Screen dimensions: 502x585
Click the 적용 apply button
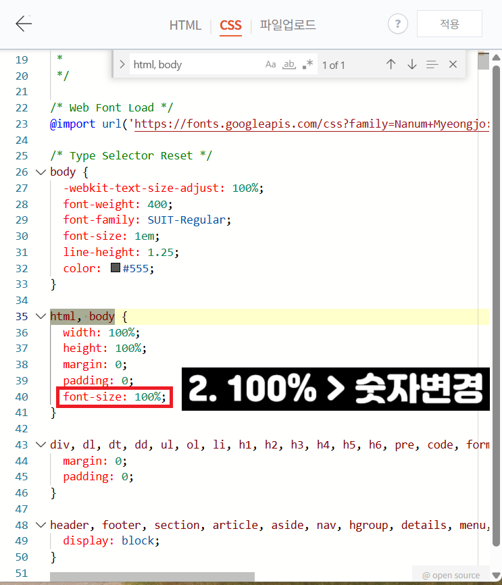449,24
